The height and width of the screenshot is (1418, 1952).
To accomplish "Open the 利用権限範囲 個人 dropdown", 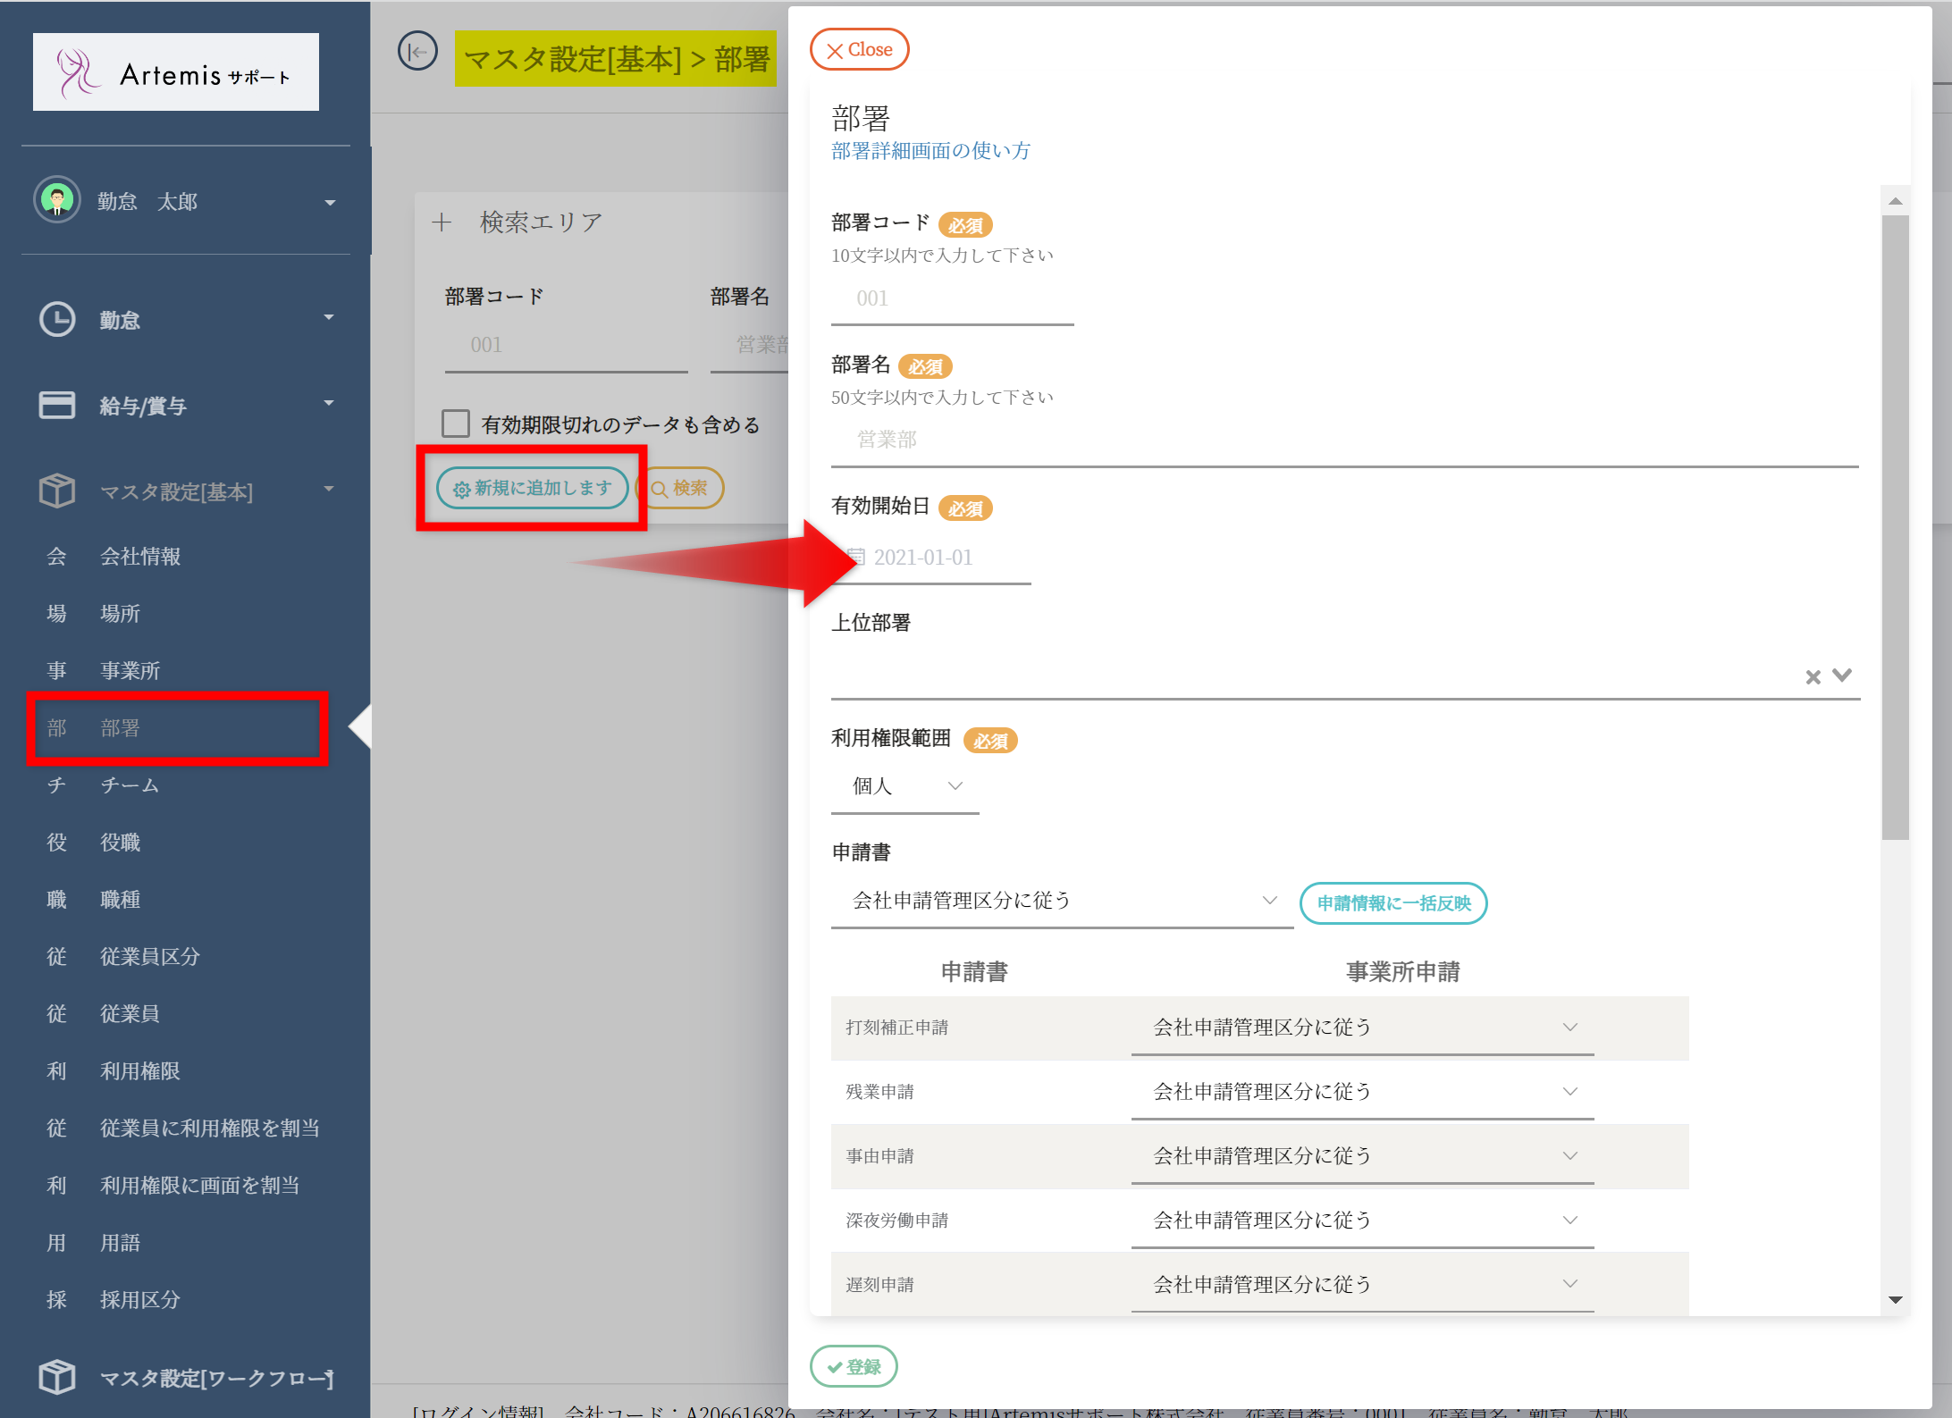I will (904, 786).
